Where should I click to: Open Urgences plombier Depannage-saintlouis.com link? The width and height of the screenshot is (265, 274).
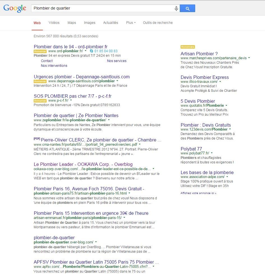pyautogui.click(x=82, y=77)
